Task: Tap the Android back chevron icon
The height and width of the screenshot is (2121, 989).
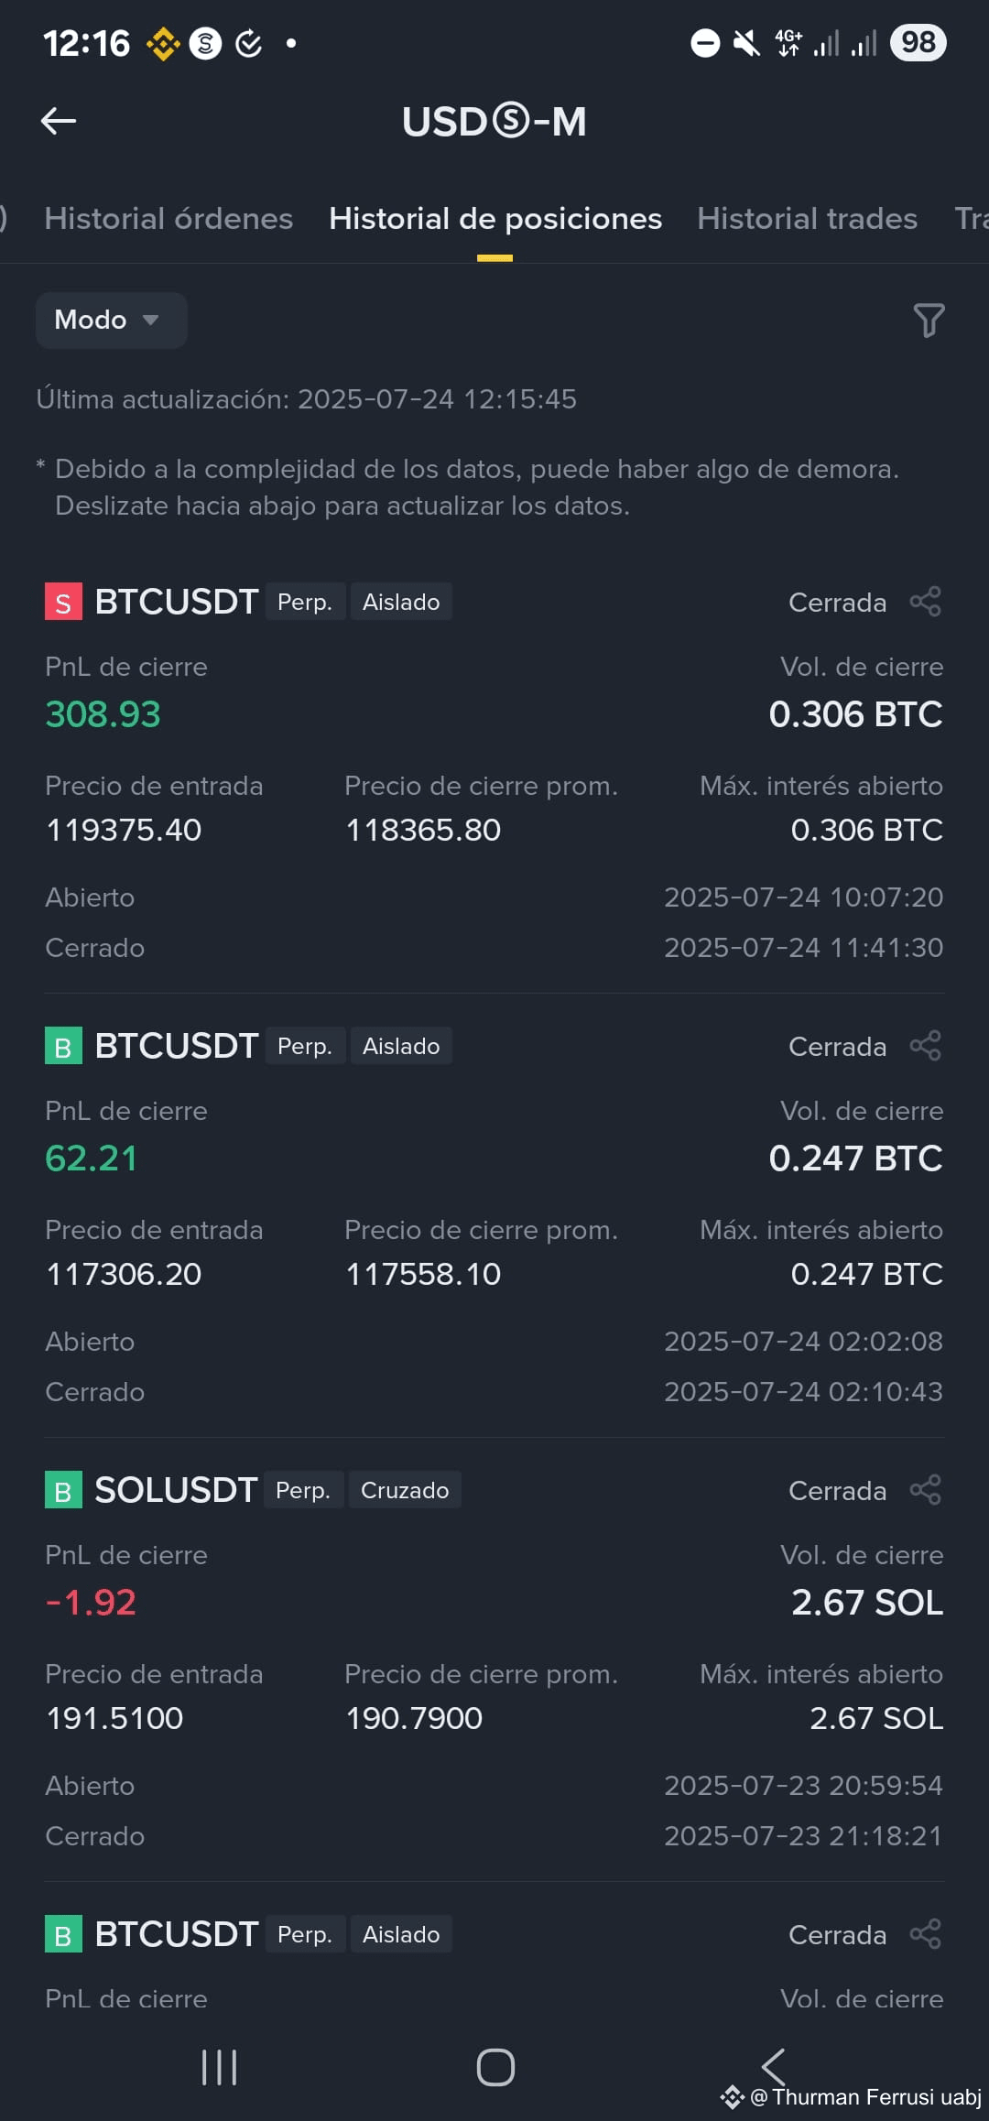Action: (x=774, y=2067)
